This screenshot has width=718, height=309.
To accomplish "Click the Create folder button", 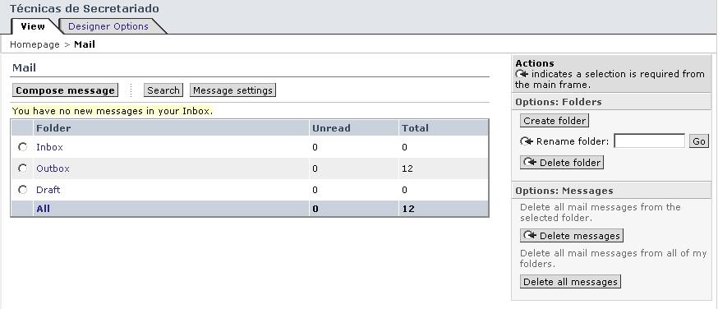I will [x=555, y=121].
